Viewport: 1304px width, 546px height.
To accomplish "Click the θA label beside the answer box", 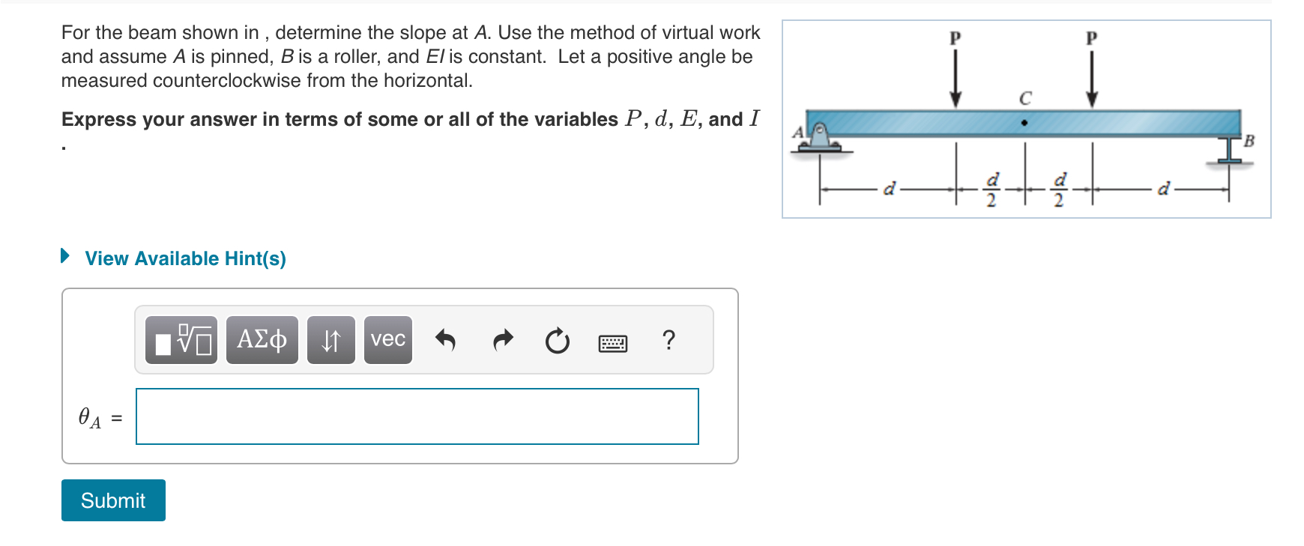I will pyautogui.click(x=90, y=417).
